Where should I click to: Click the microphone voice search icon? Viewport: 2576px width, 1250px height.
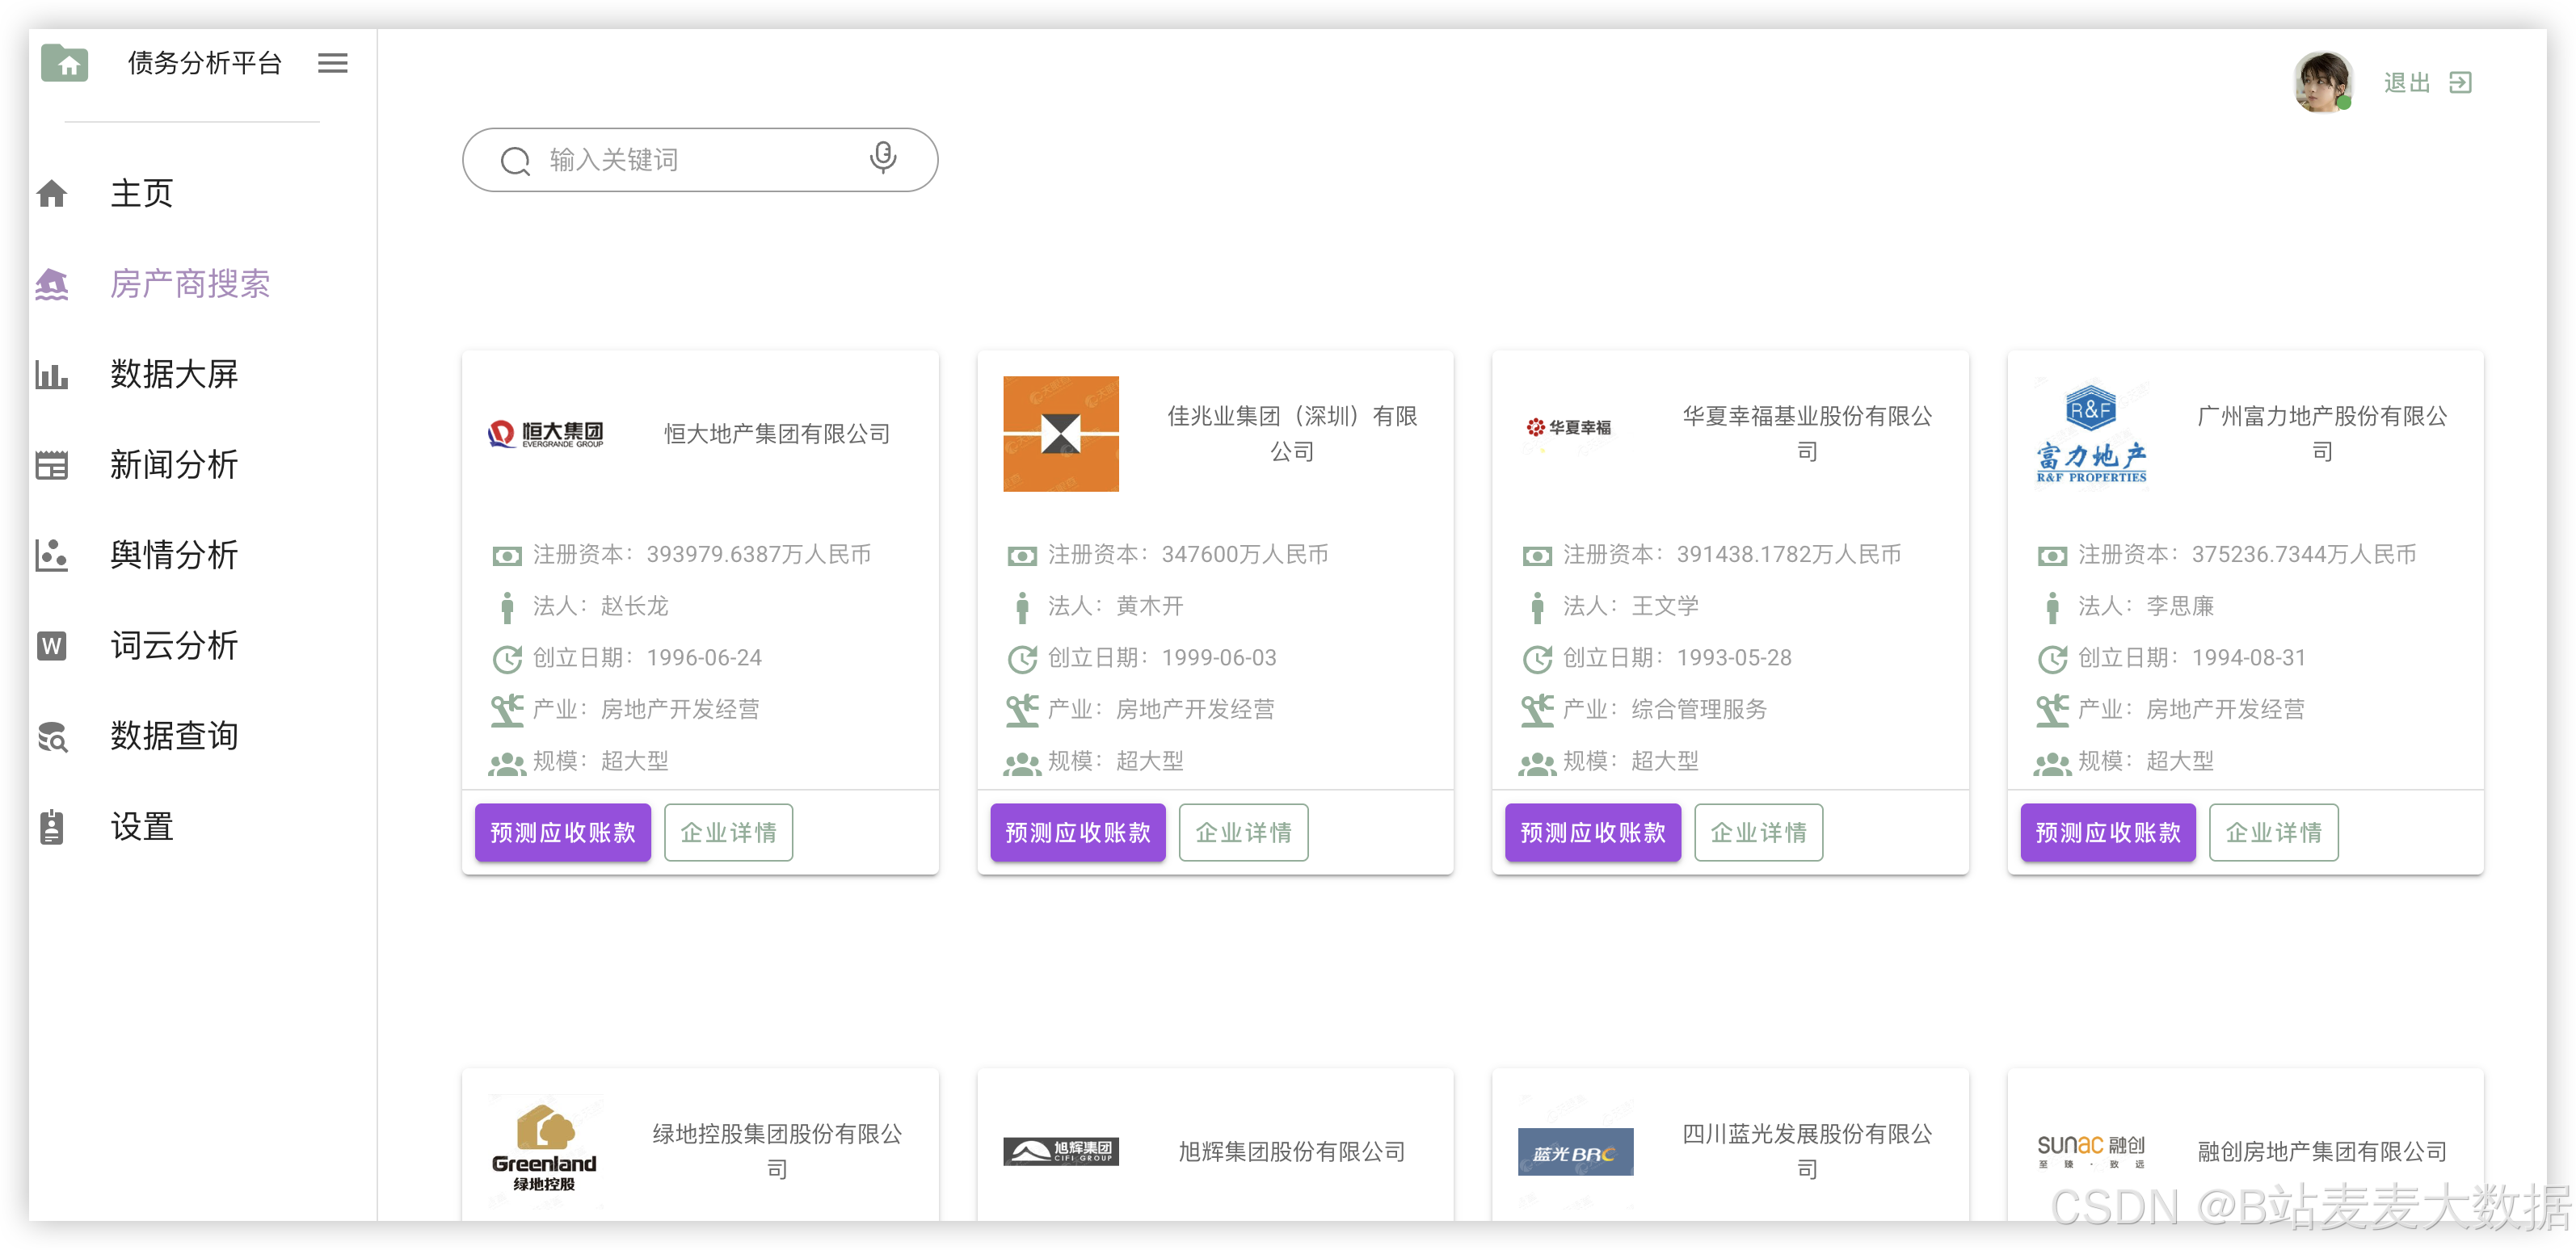point(882,158)
